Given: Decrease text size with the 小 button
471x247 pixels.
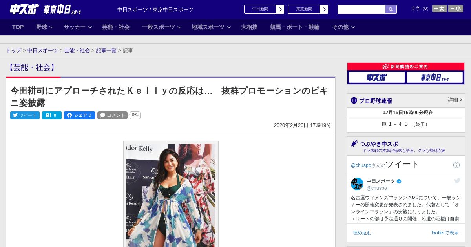Looking at the screenshot, I should click(456, 9).
